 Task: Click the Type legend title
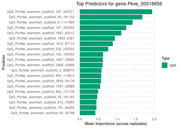[x=165, y=58]
